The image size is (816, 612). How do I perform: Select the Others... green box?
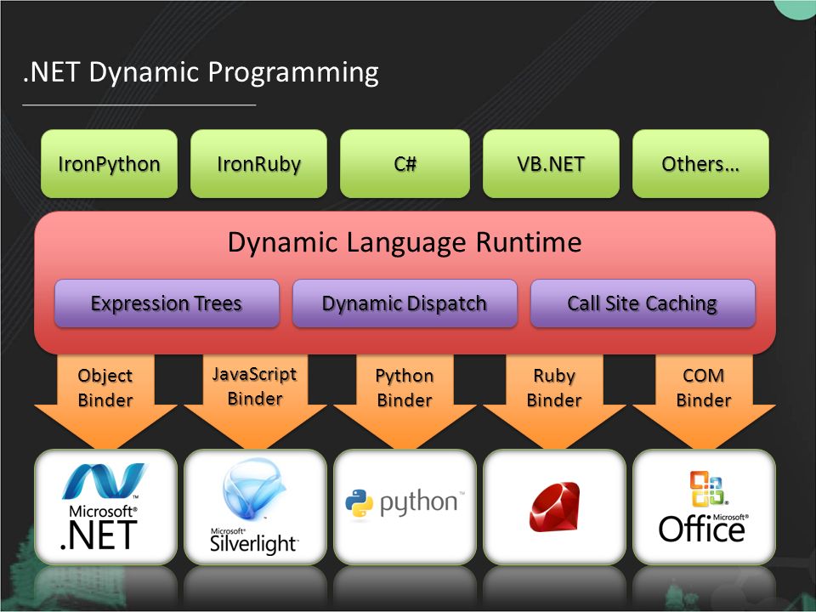[x=700, y=164]
